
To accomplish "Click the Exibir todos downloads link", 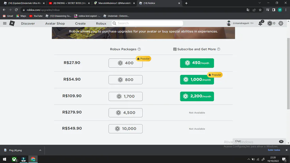I will pyautogui.click(x=274, y=150).
